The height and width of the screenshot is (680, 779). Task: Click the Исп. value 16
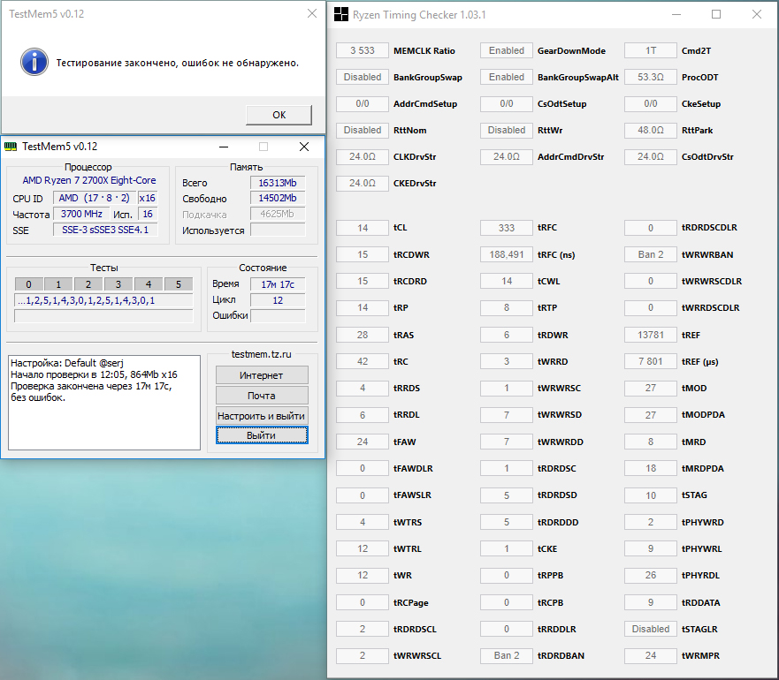click(x=148, y=214)
